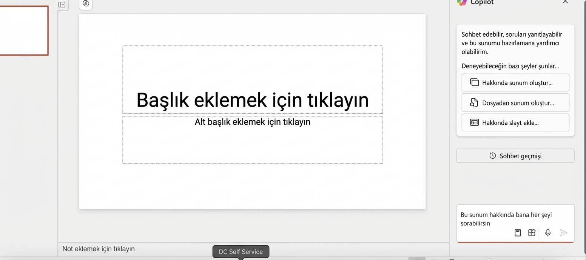Open the prompt guide icon in Copilot input
The image size is (586, 260).
(518, 233)
